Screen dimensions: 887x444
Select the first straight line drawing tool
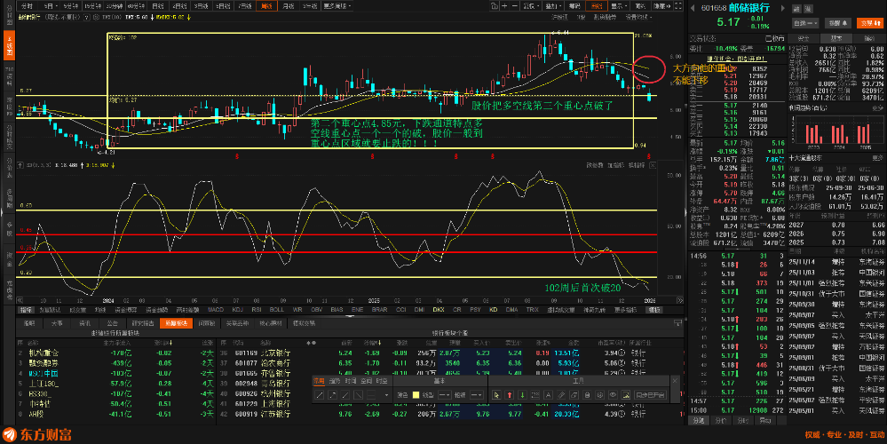point(320,395)
